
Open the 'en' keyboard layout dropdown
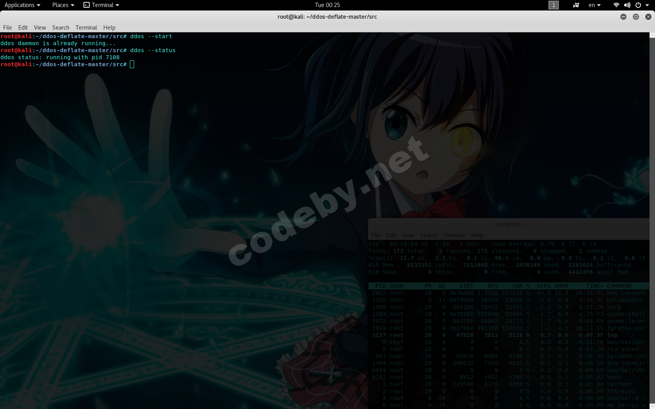tap(595, 5)
